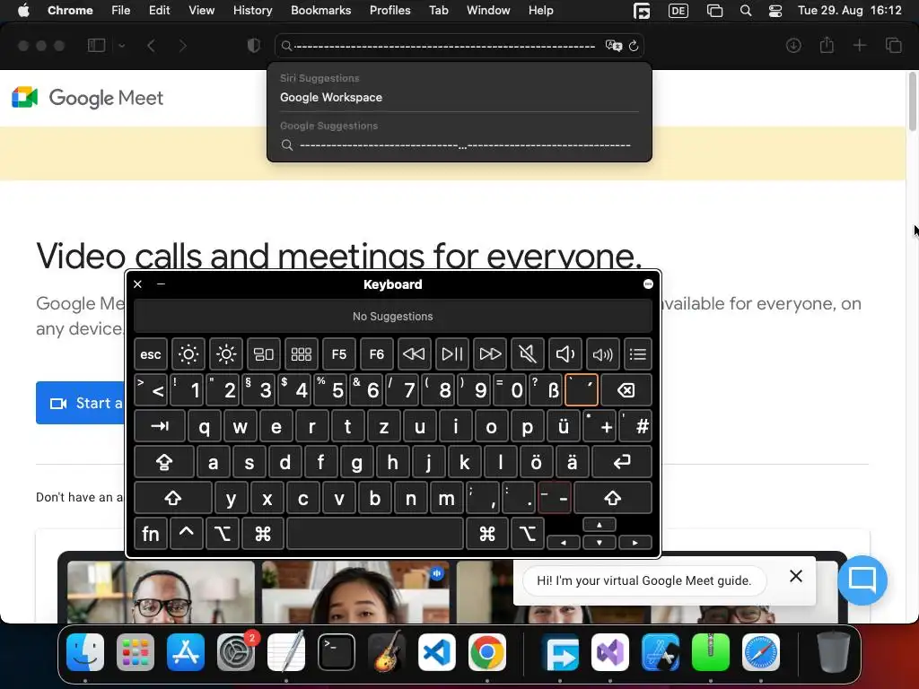Show the tab overview
The height and width of the screenshot is (689, 919).
coord(893,45)
